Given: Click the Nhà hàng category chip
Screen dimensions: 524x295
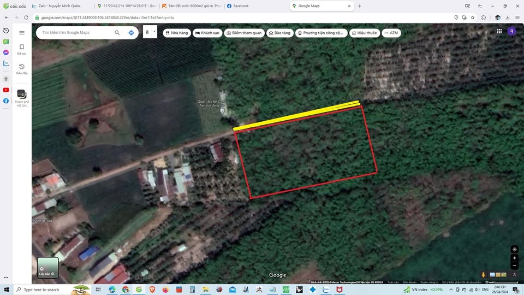Looking at the screenshot, I should [176, 33].
